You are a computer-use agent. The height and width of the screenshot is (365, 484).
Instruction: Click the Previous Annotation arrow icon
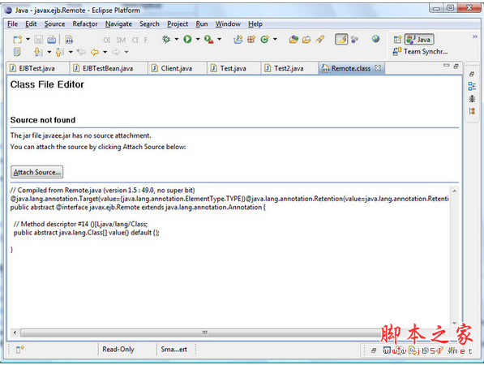59,52
